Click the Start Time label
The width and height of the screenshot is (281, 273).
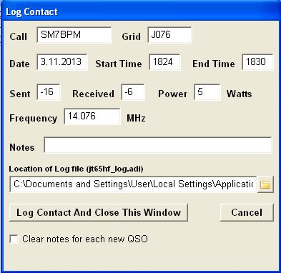click(x=119, y=64)
